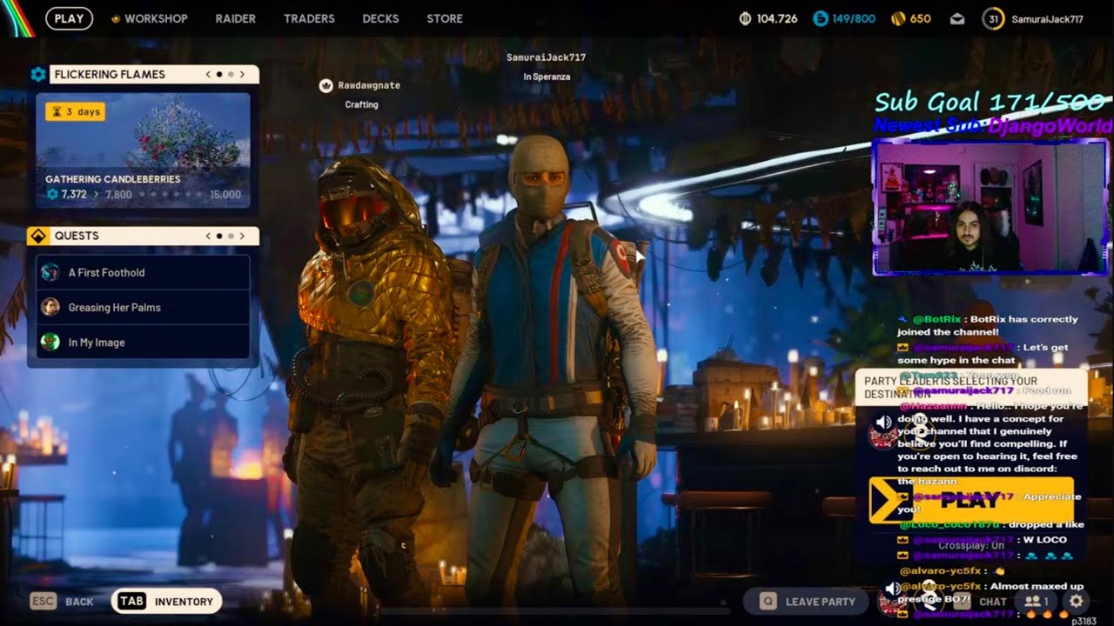The width and height of the screenshot is (1114, 626).
Task: Select second page dot in Quests header
Action: coord(230,236)
